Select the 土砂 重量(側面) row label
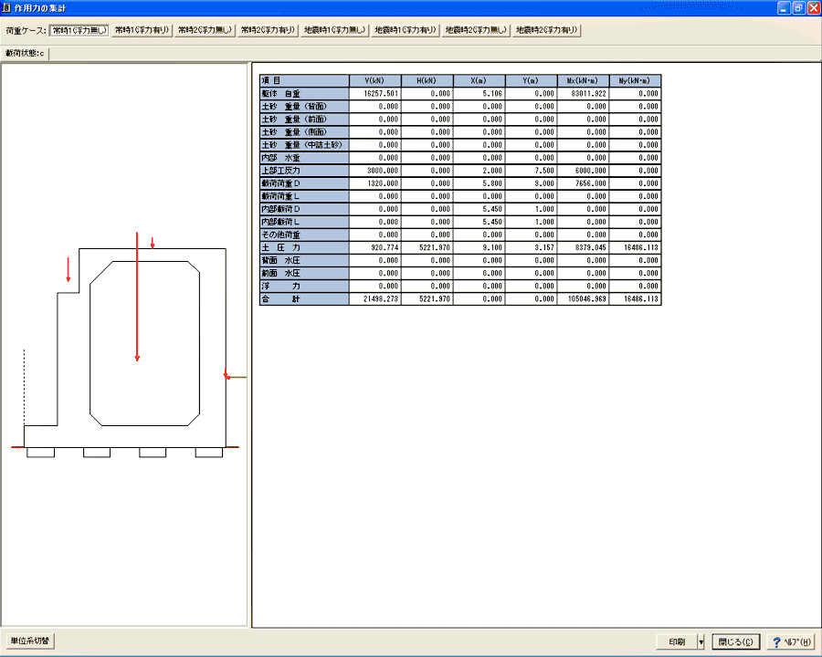This screenshot has width=822, height=657. [304, 132]
